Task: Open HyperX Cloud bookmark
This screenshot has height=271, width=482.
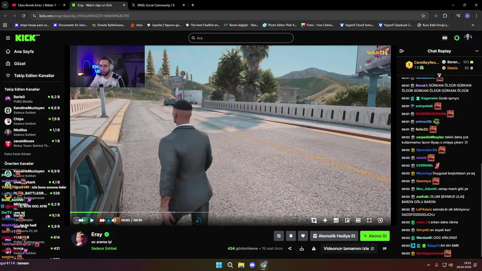Action: point(357,25)
